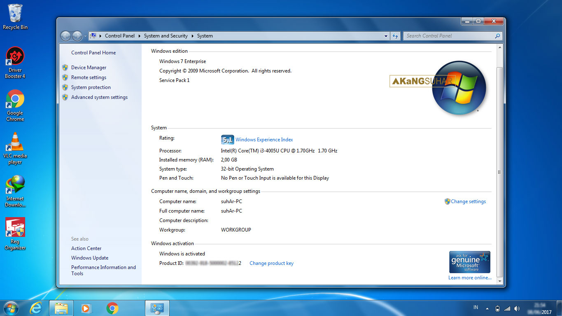Select System in the address breadcrumb
Image resolution: width=562 pixels, height=316 pixels.
coord(205,36)
